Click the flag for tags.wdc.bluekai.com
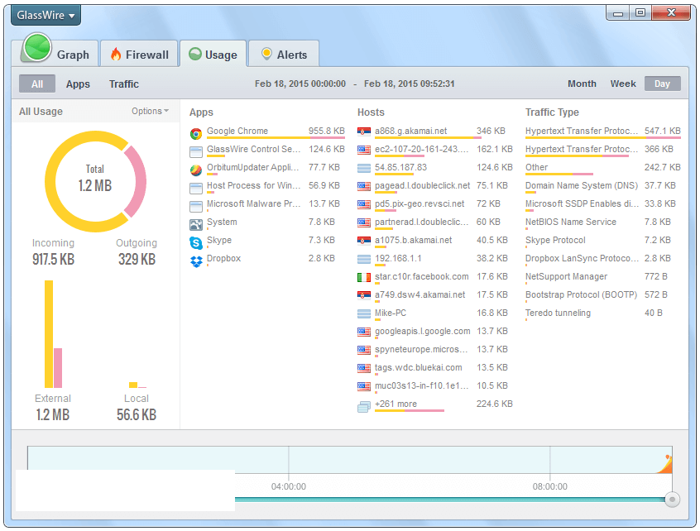700x531 pixels. [x=364, y=369]
